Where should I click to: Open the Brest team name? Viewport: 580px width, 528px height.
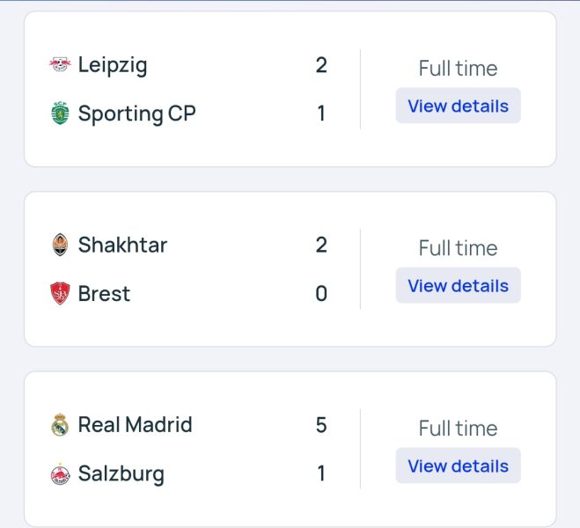coord(104,294)
